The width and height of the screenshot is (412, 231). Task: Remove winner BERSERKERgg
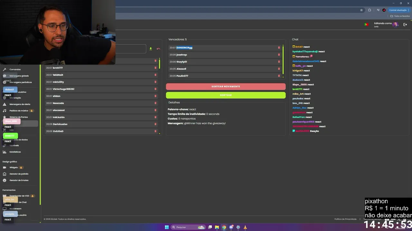[x=279, y=48]
